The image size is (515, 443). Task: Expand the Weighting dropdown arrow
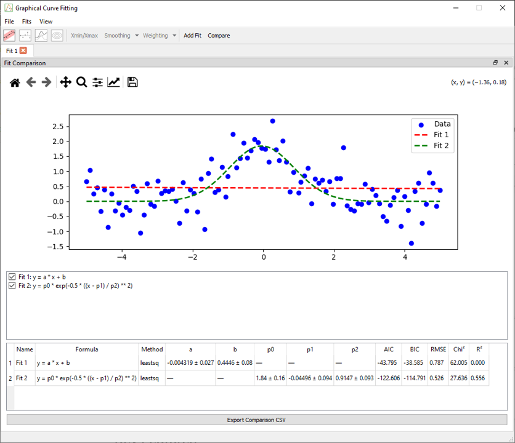pyautogui.click(x=174, y=36)
